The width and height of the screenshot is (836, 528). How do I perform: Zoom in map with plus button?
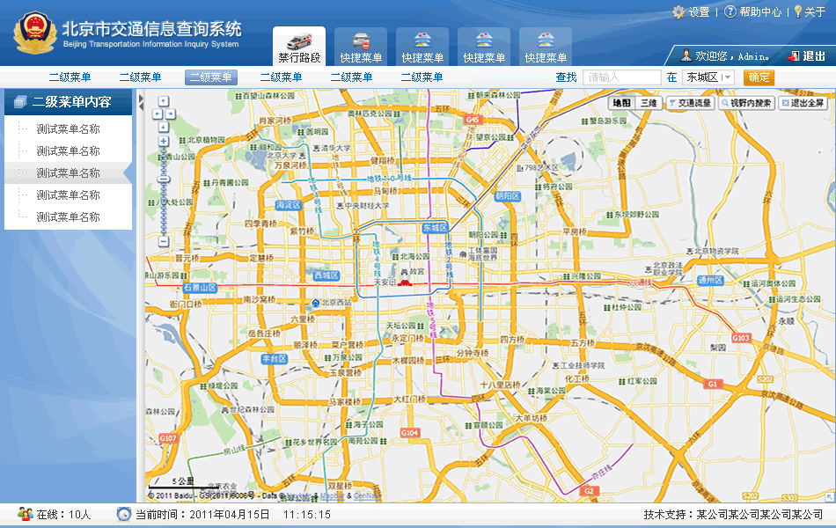click(164, 141)
